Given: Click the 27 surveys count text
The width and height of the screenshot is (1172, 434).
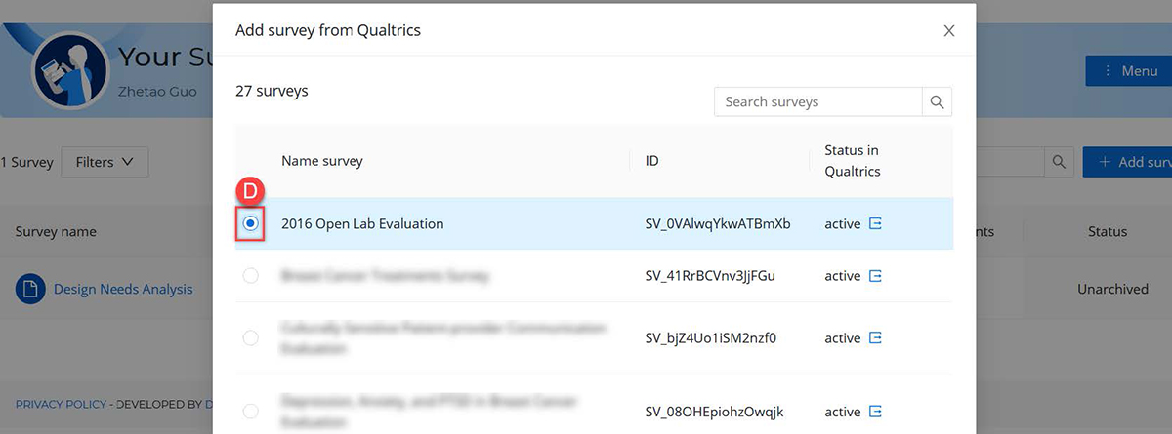Looking at the screenshot, I should 272,91.
